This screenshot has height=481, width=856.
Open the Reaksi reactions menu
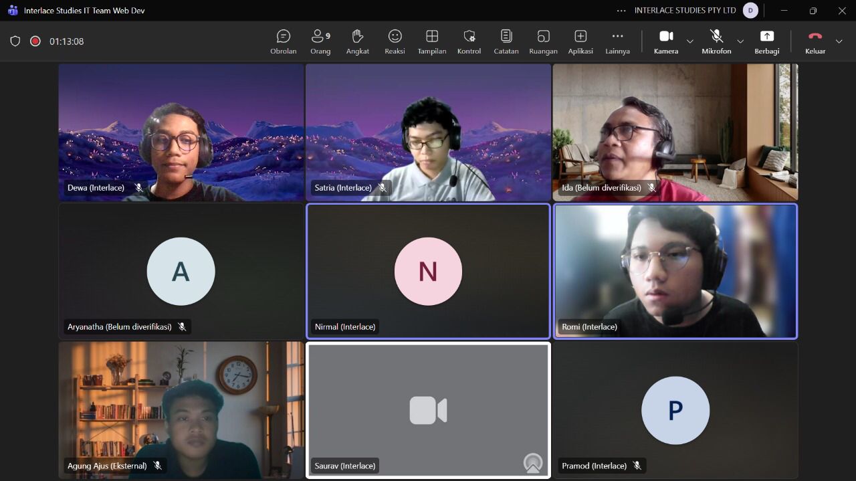395,41
